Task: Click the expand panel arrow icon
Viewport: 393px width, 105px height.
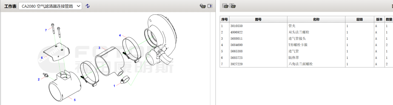Action: (210, 6)
